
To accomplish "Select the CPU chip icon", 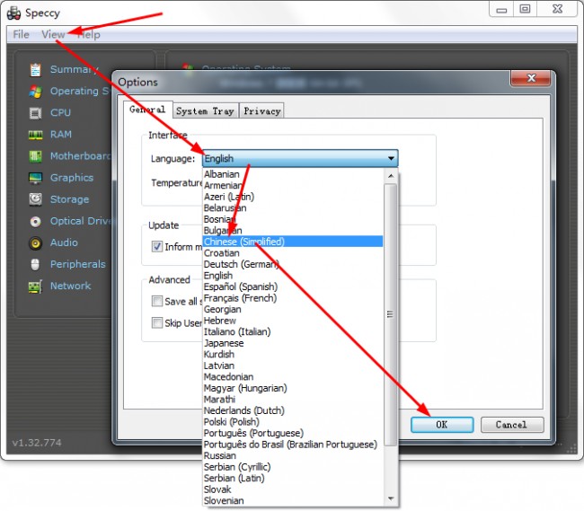I will pyautogui.click(x=35, y=113).
